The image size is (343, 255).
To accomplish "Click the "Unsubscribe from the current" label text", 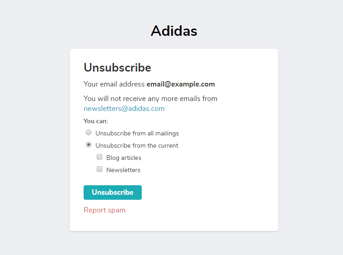I will click(x=137, y=145).
